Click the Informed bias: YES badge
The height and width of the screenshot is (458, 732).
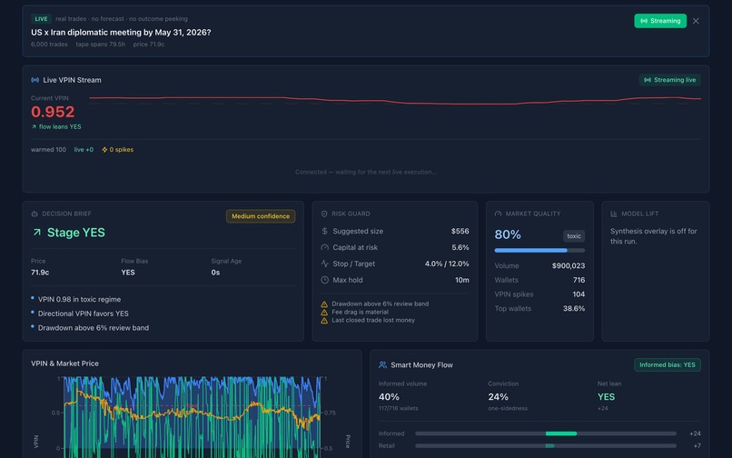pyautogui.click(x=668, y=364)
